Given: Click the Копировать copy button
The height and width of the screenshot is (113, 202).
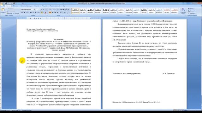Looking at the screenshot, I should (x=11, y=11).
